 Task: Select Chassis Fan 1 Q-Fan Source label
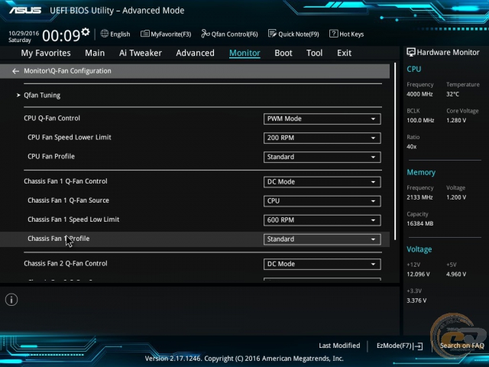point(68,200)
